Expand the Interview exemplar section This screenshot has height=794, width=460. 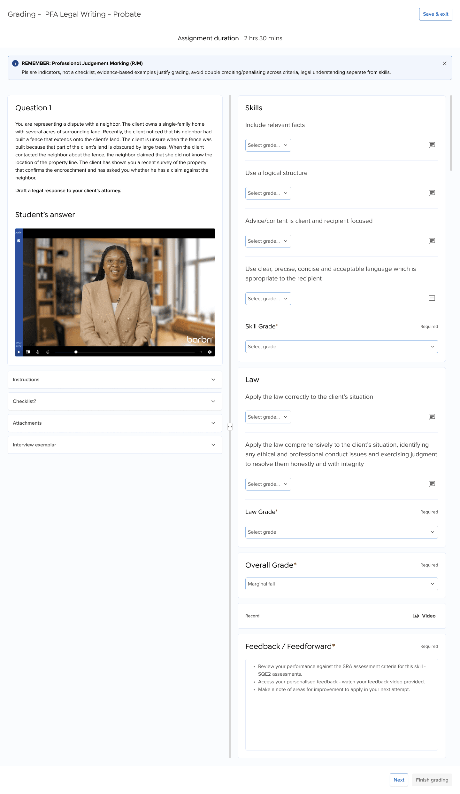115,445
